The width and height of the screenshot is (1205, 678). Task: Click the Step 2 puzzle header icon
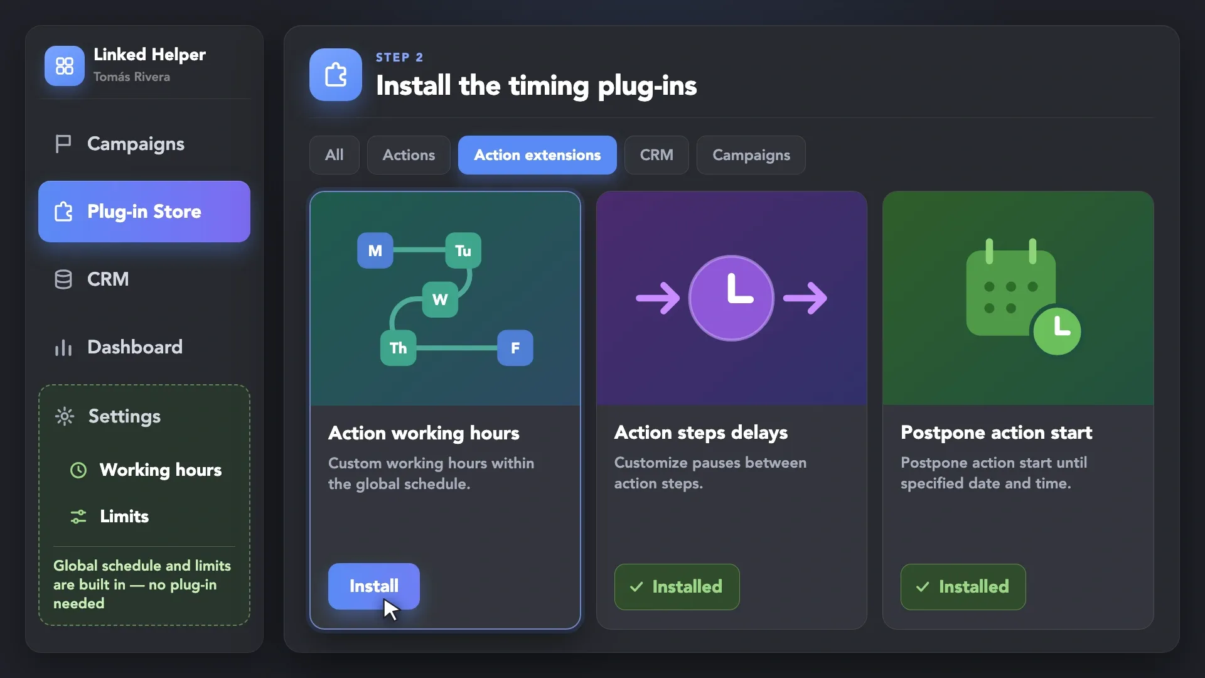(336, 75)
